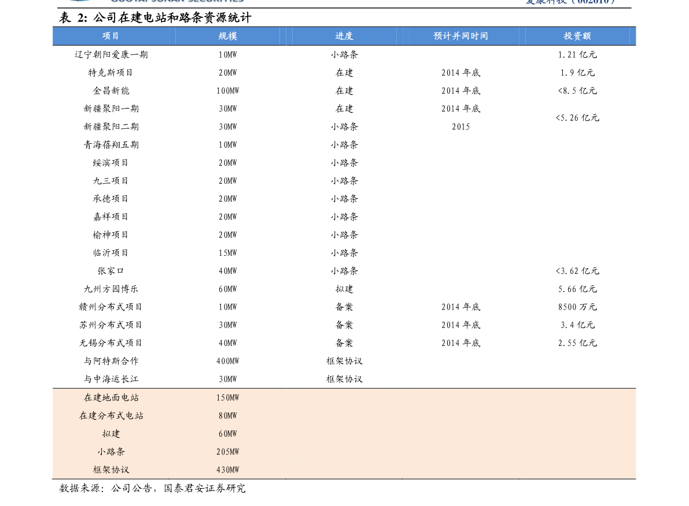Click the 青海蓓翔五期 project row

tap(110, 144)
